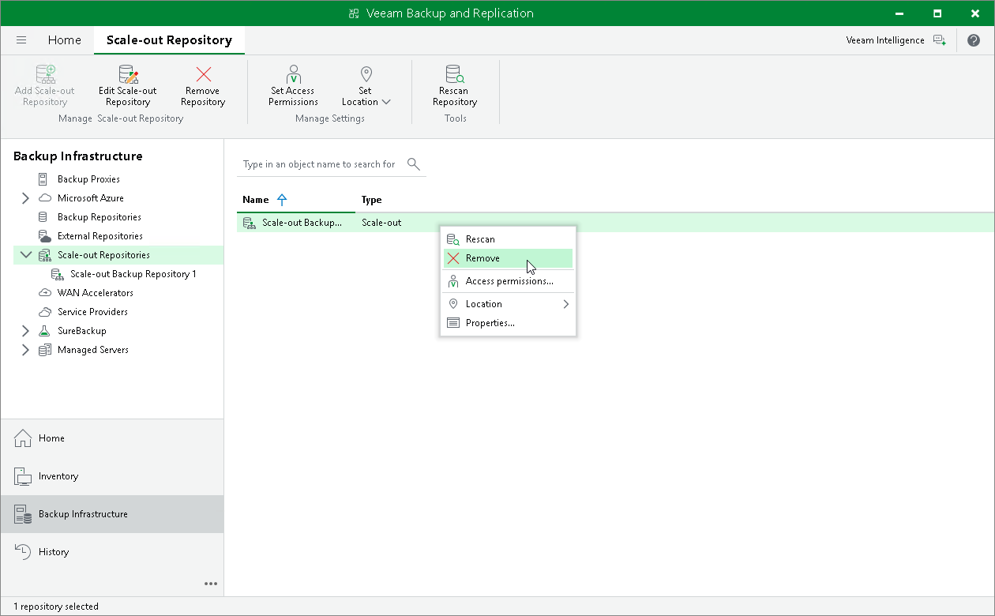Screen dimensions: 995x616
Task: Click the Service Providers icon
Action: [x=44, y=312]
